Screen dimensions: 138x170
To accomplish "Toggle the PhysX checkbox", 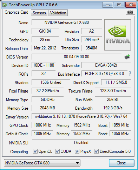I will pyautogui.click(x=77, y=151).
